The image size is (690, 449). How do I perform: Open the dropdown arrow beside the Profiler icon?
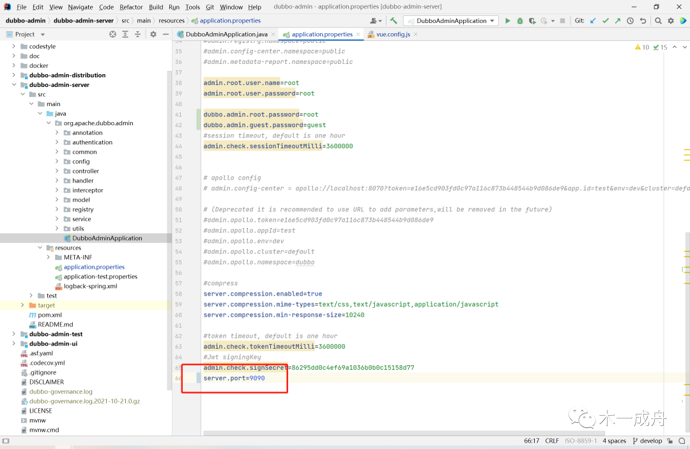[x=553, y=20]
